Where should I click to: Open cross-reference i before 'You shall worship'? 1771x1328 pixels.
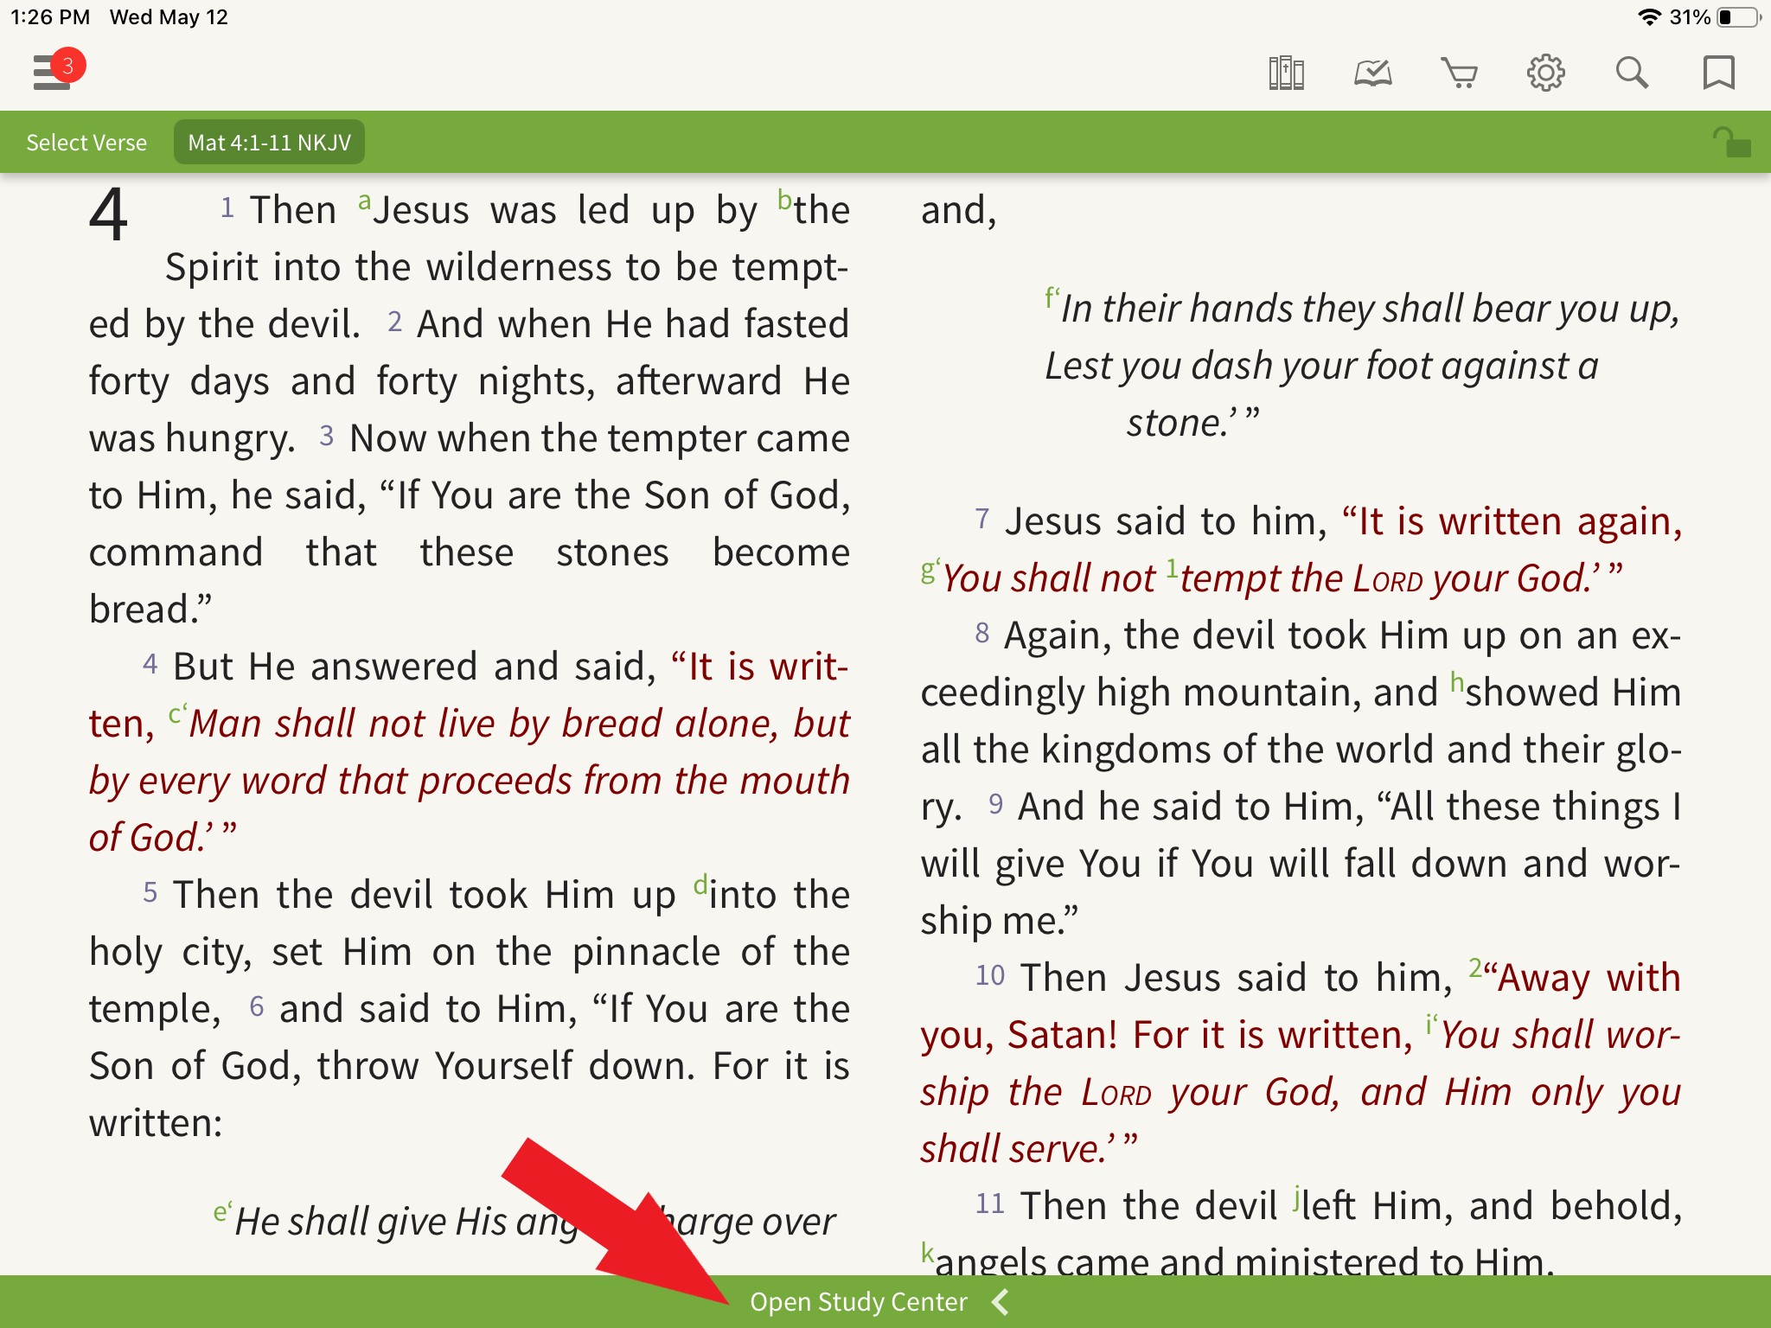[x=1431, y=1025]
